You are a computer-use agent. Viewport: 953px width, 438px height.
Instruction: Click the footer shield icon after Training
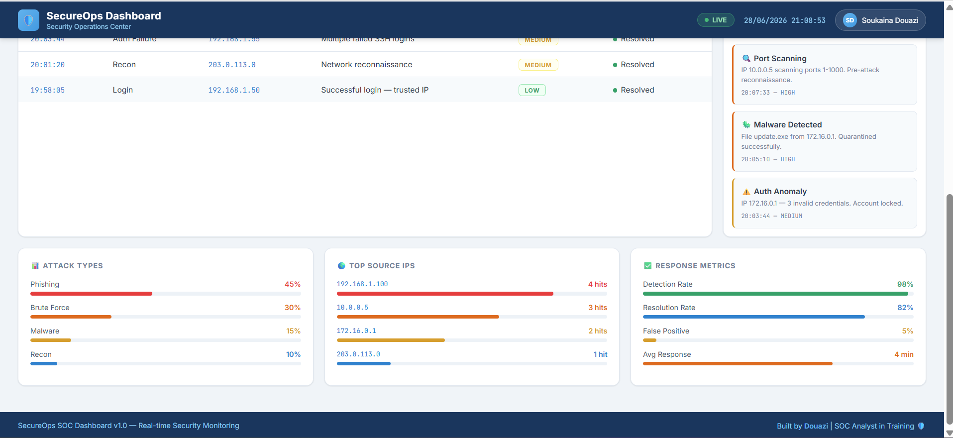[921, 426]
